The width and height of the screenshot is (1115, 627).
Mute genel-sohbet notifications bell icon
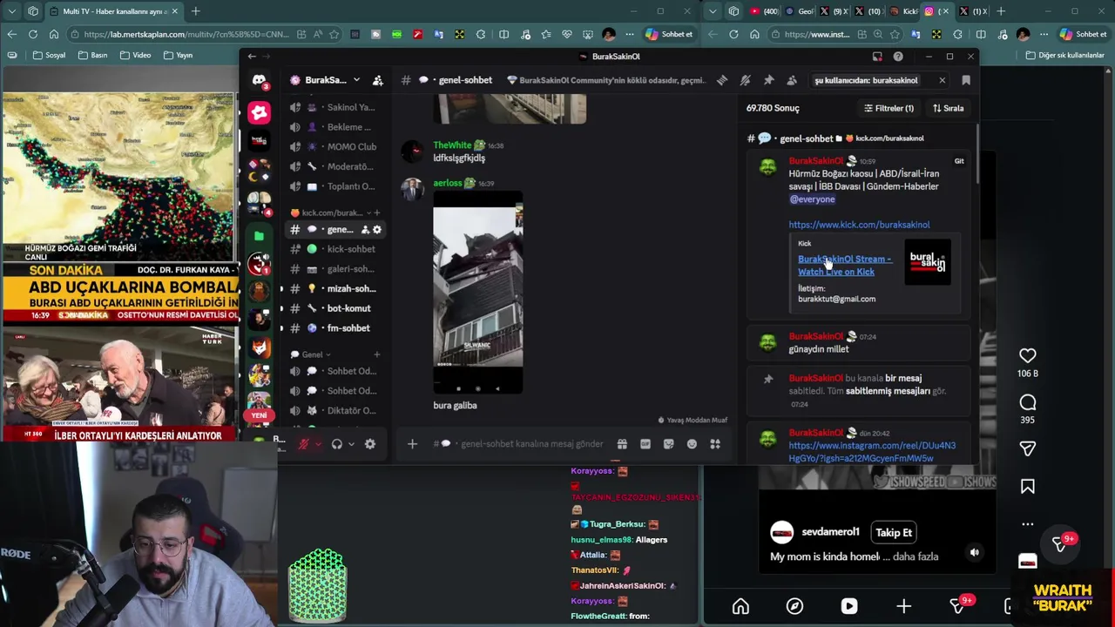(745, 80)
